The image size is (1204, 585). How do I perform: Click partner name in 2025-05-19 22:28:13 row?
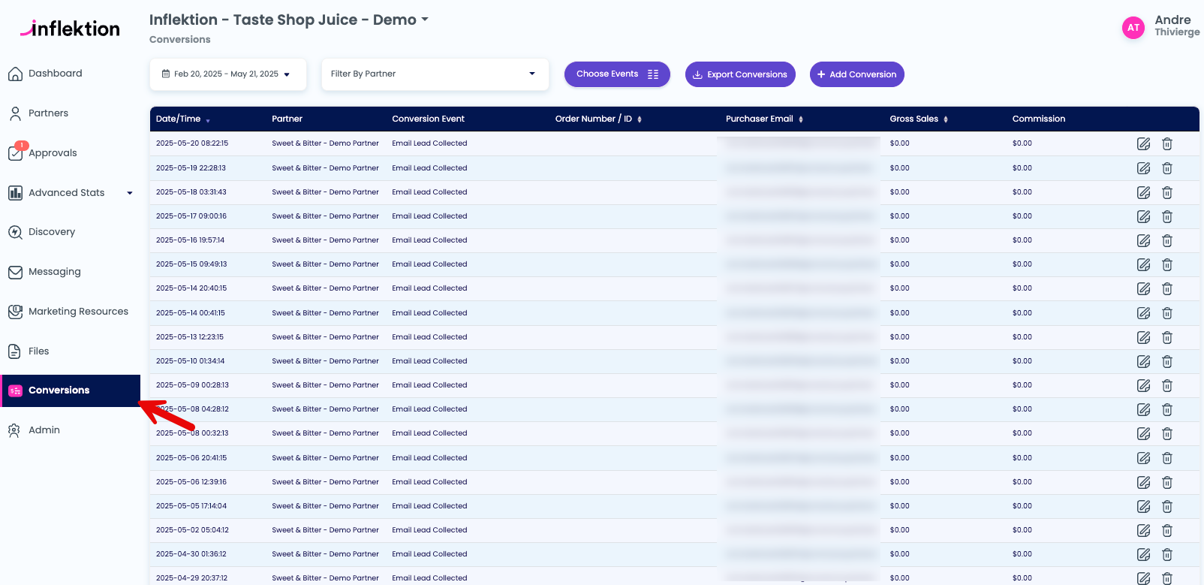pyautogui.click(x=325, y=168)
